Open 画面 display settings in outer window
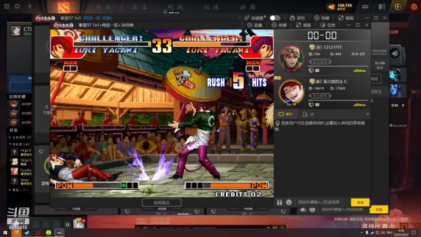This screenshot has height=237, width=421. pyautogui.click(x=346, y=18)
